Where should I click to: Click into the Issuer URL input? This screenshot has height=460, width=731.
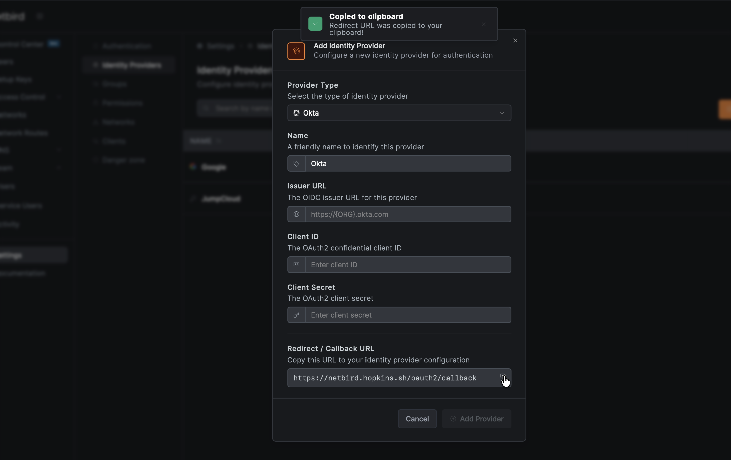point(408,214)
